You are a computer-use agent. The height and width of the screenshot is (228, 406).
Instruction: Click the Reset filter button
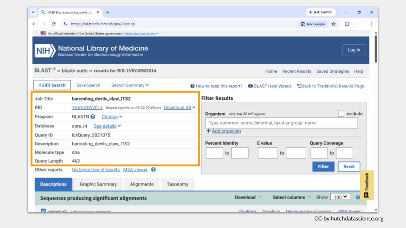coord(349,166)
